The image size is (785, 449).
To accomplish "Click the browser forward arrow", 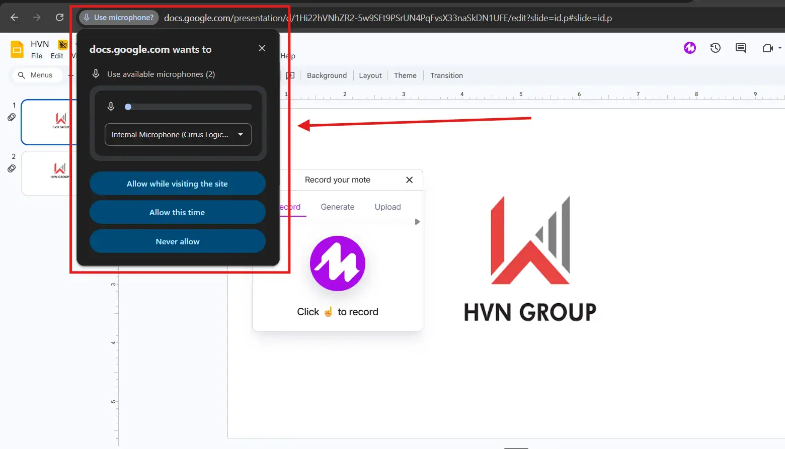I will pos(37,18).
